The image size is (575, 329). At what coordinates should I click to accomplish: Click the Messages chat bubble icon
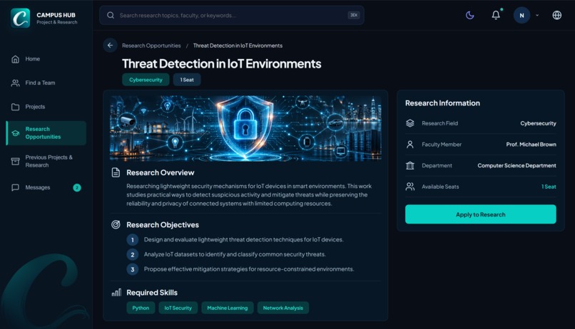point(16,188)
